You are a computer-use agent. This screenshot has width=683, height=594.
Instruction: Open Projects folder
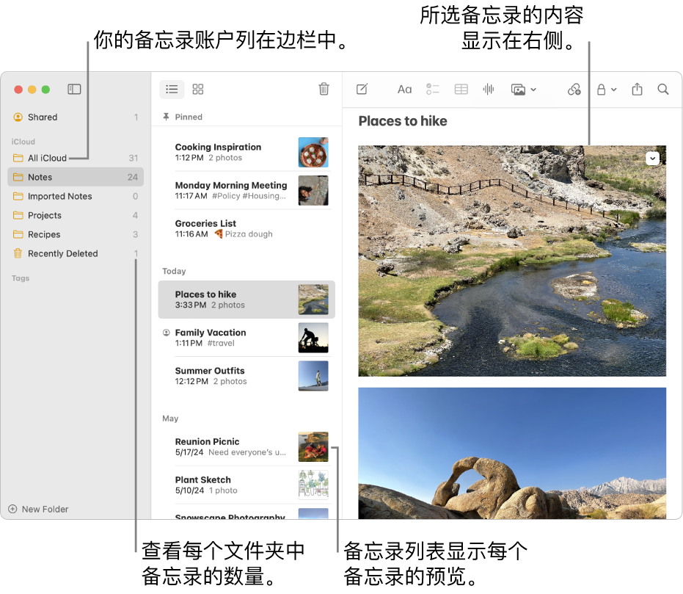click(x=76, y=215)
